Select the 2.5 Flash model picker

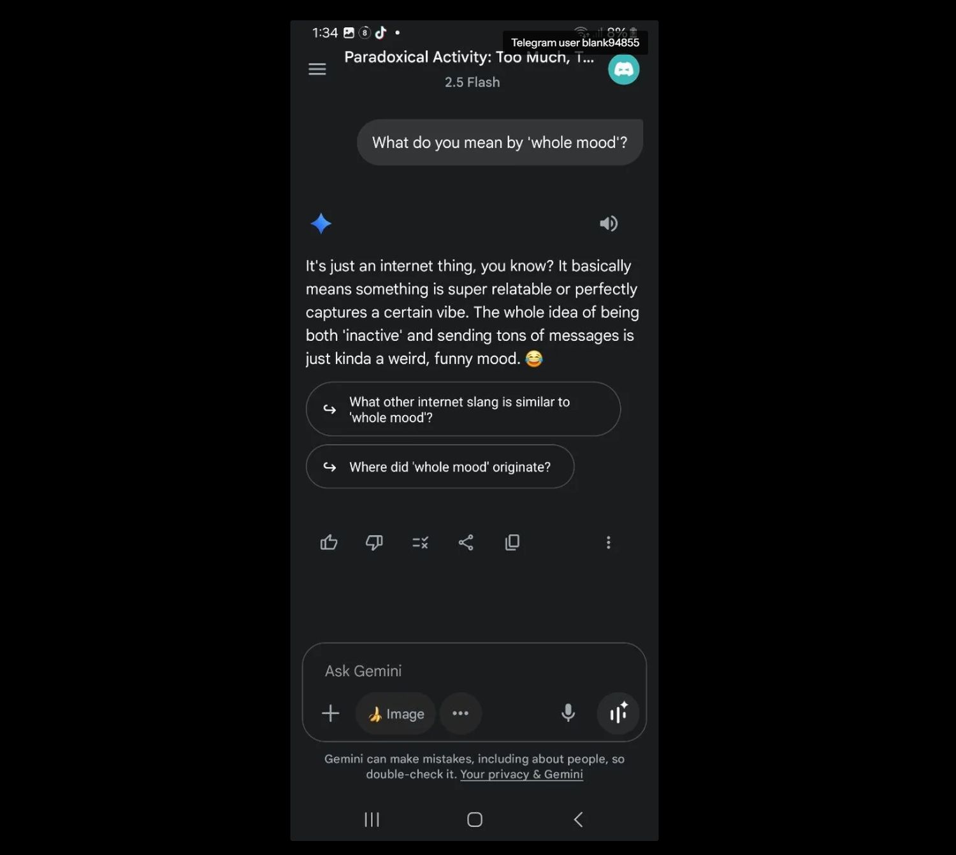pos(472,82)
